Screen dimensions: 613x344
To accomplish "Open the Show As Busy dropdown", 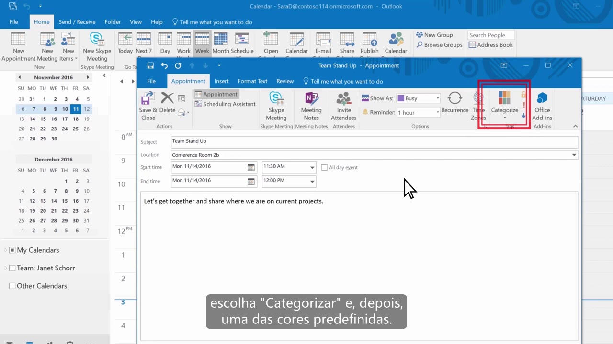I will tap(437, 98).
